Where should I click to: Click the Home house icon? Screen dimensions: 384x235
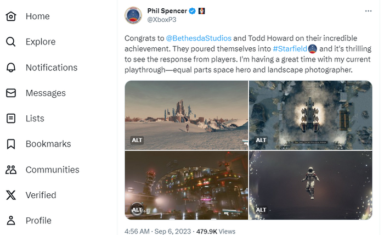pos(10,16)
